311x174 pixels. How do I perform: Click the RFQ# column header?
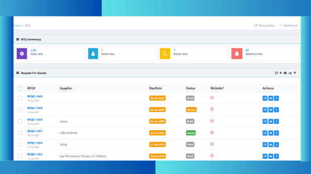pyautogui.click(x=32, y=88)
